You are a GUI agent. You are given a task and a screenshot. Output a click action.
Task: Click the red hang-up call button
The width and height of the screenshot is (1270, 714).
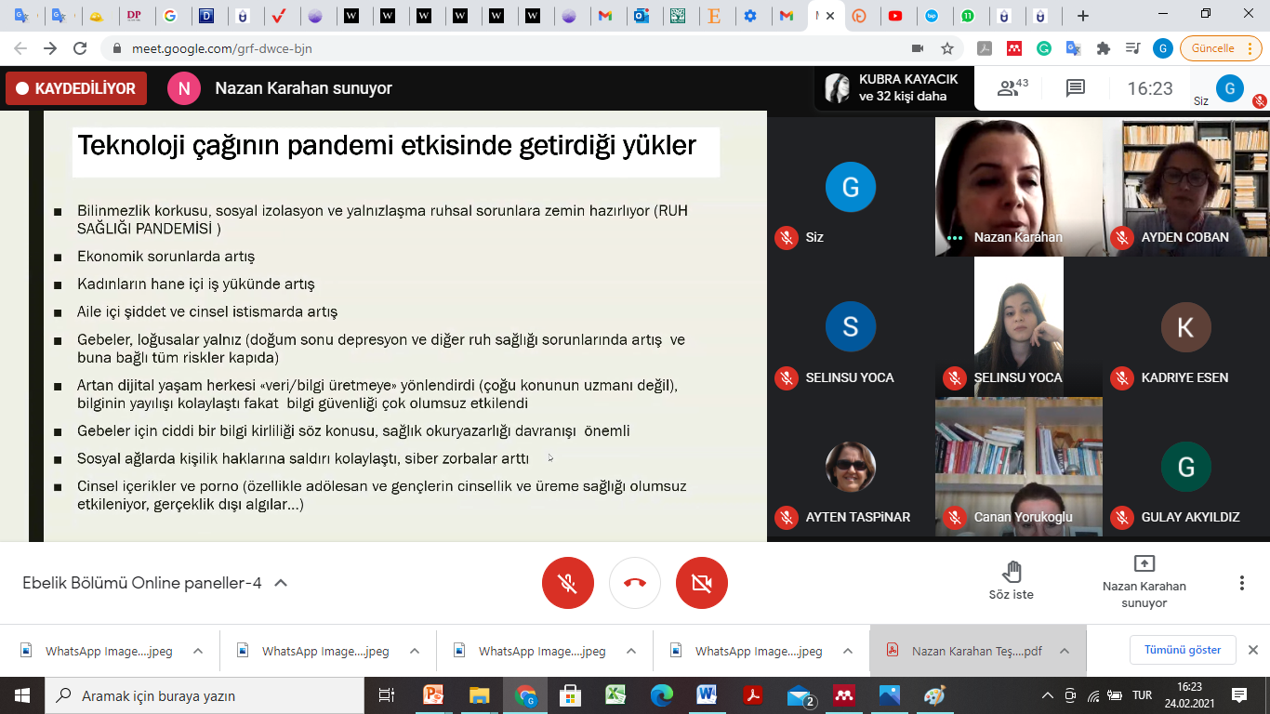(x=635, y=583)
